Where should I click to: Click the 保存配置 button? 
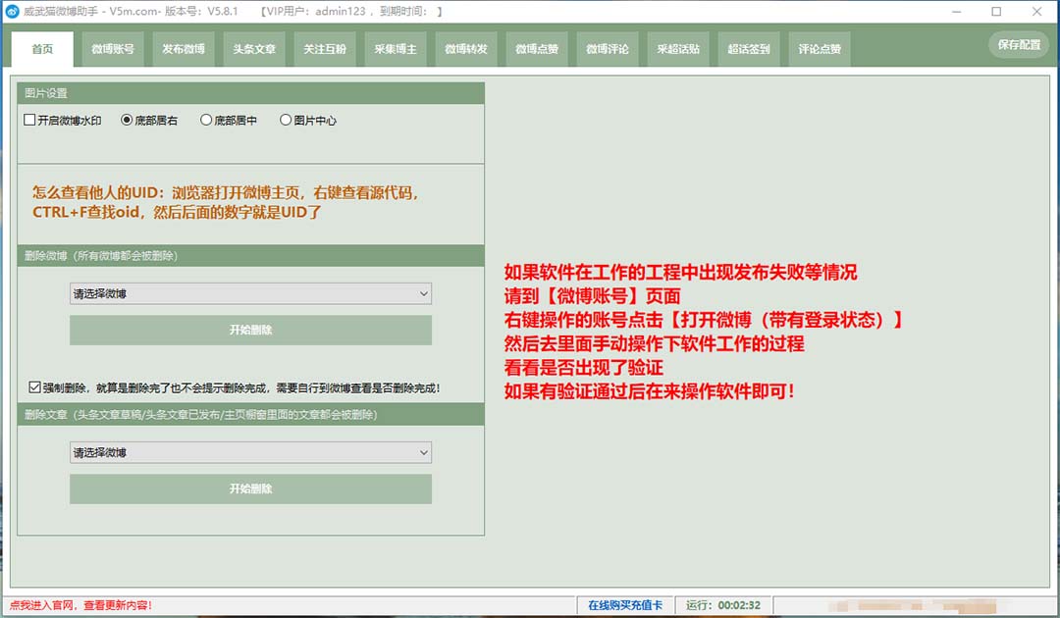click(1018, 44)
